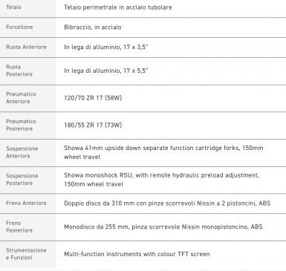Select the Ruota Posteriore label
Screen dimensions: 286x271
[x=19, y=71]
